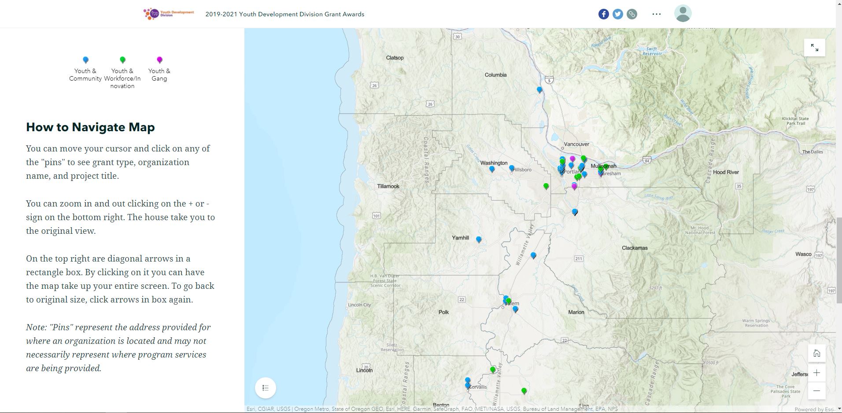The width and height of the screenshot is (842, 413).
Task: Expand the map to full screen
Action: tap(814, 48)
